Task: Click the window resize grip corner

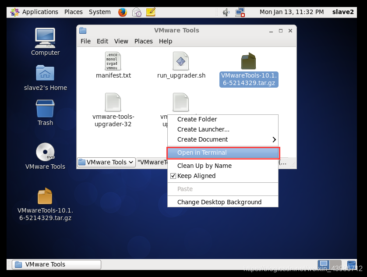Action: pos(293,165)
